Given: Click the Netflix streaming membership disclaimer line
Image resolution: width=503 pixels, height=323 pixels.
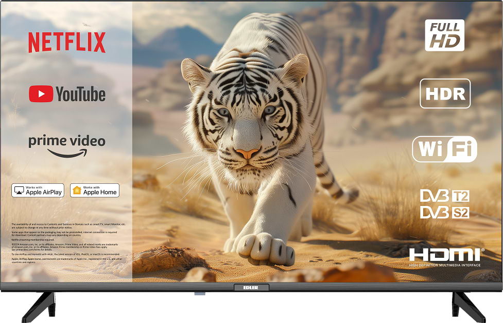Looking at the screenshot, I should (33, 240).
